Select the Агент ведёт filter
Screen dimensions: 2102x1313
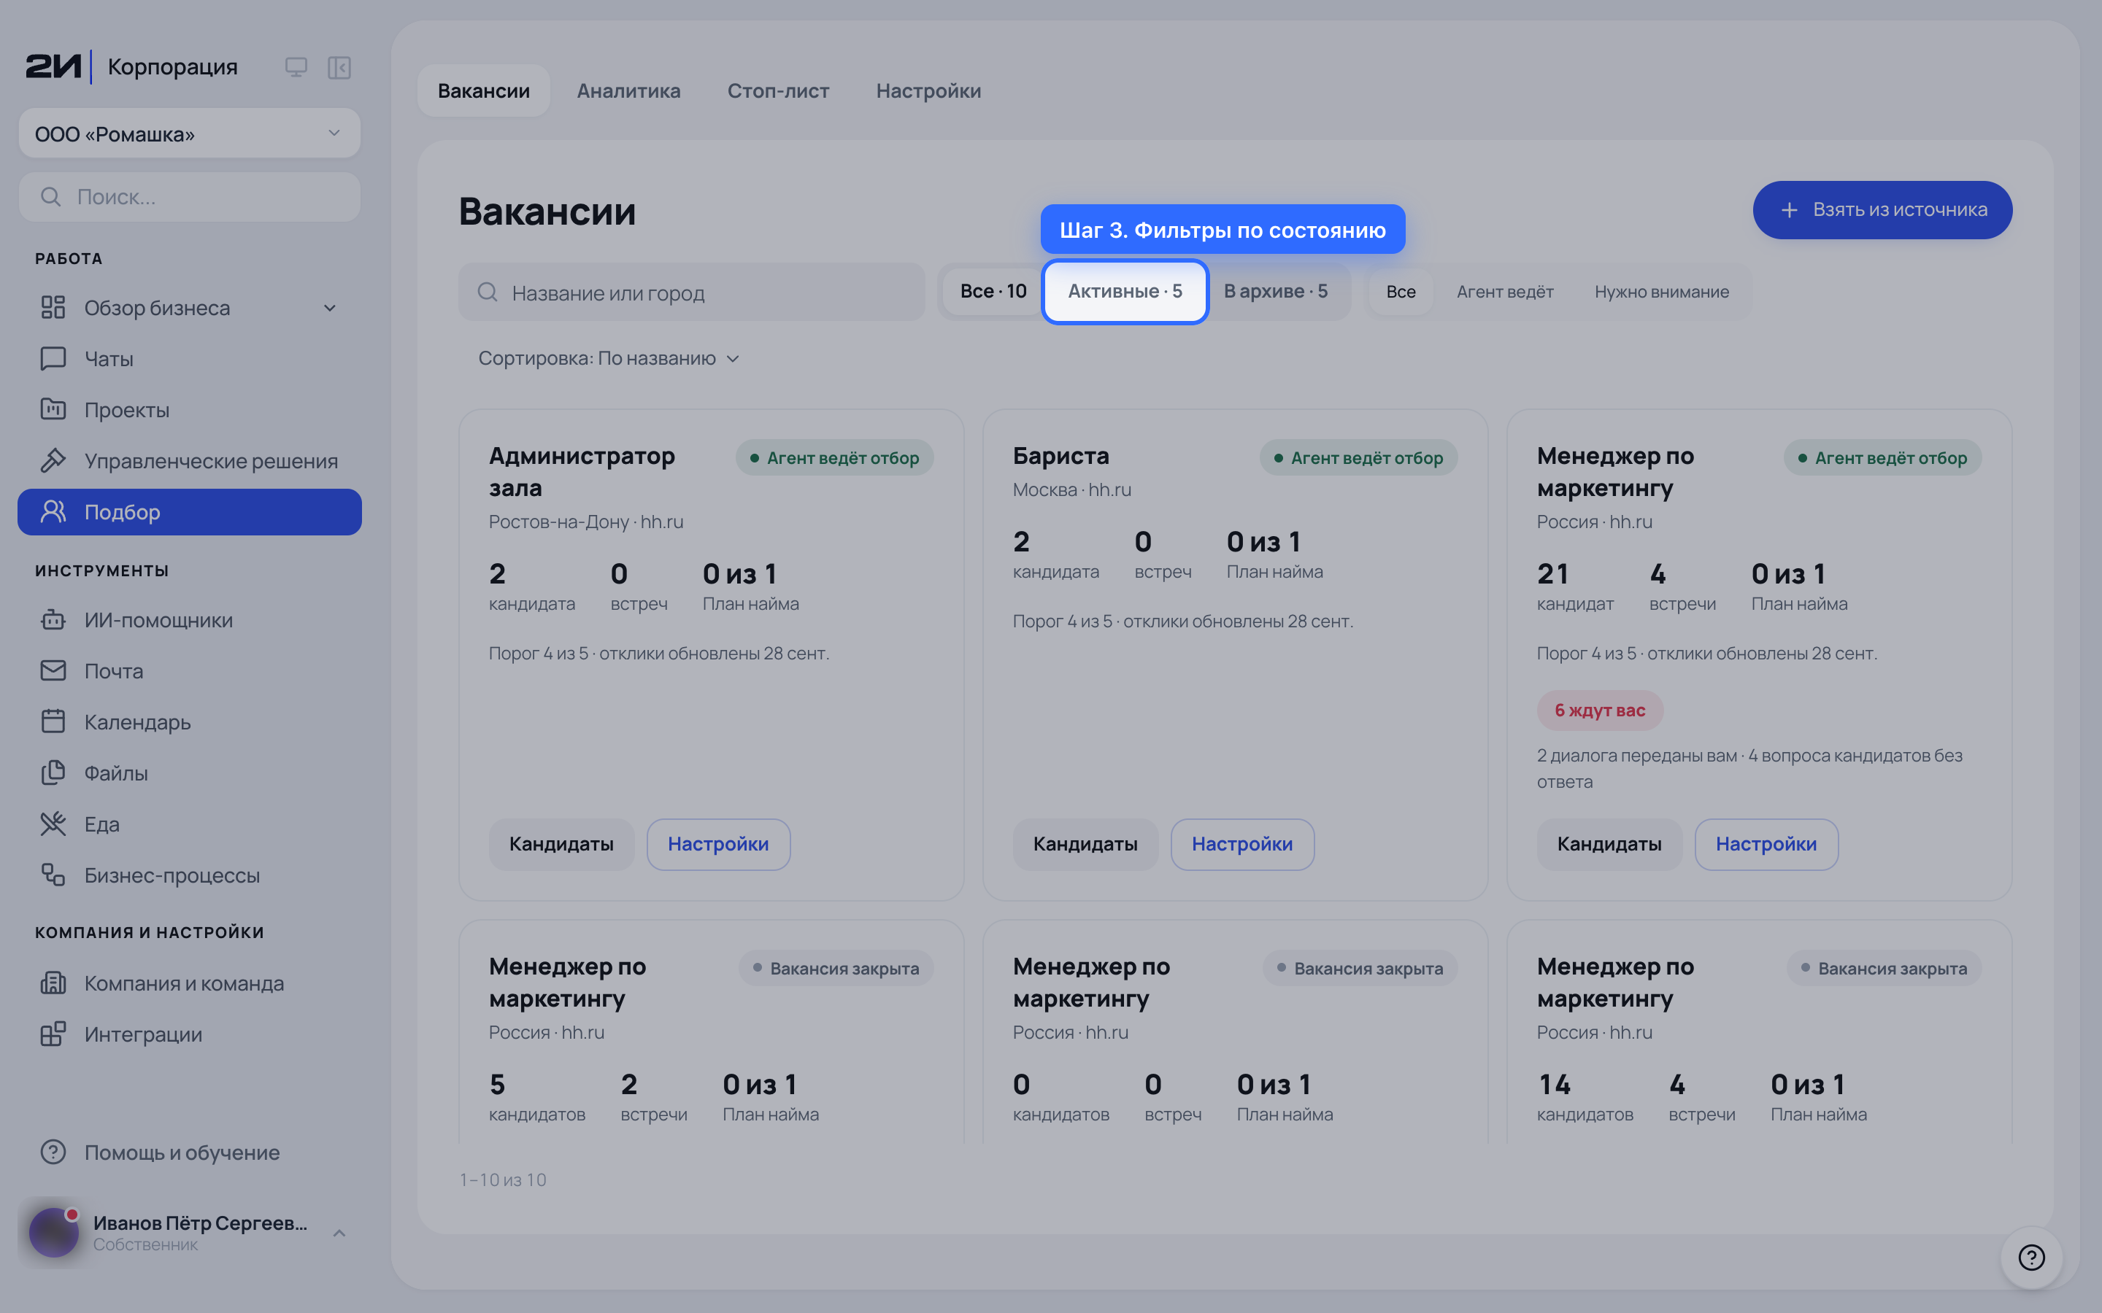pos(1504,292)
